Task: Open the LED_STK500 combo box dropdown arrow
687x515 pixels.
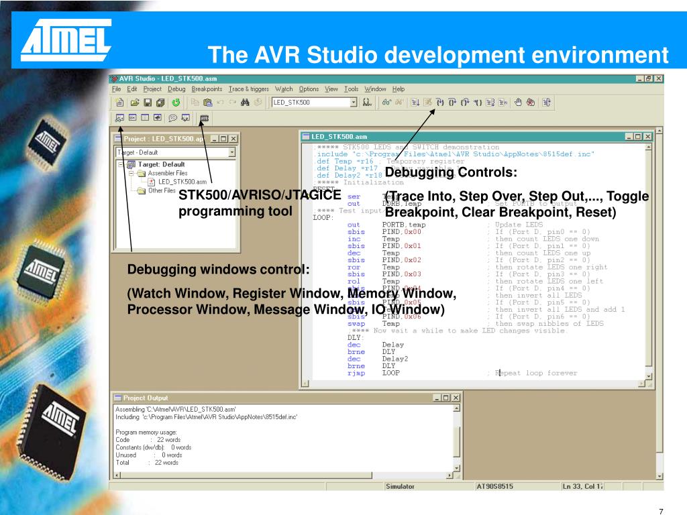Action: click(x=354, y=103)
